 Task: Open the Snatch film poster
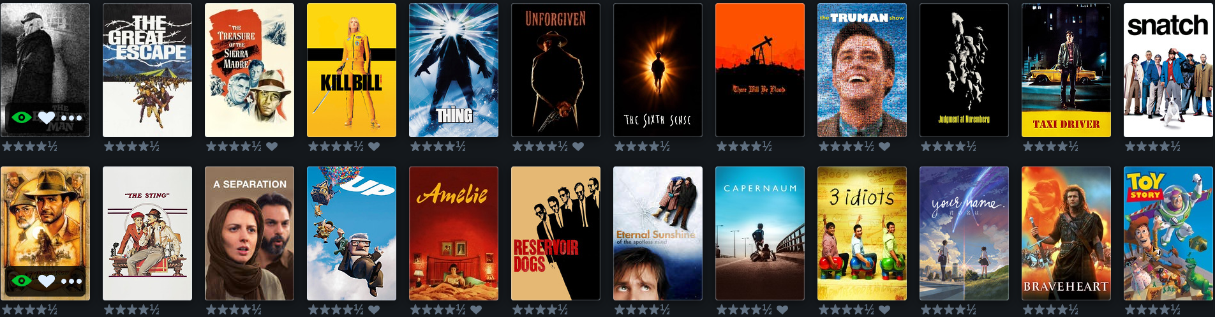click(1168, 70)
